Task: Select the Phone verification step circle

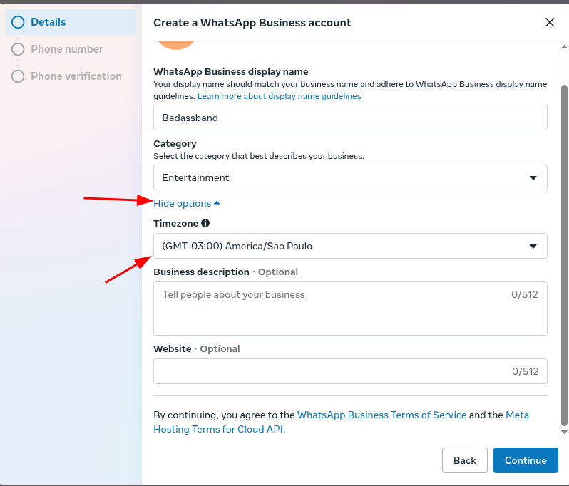Action: click(18, 76)
